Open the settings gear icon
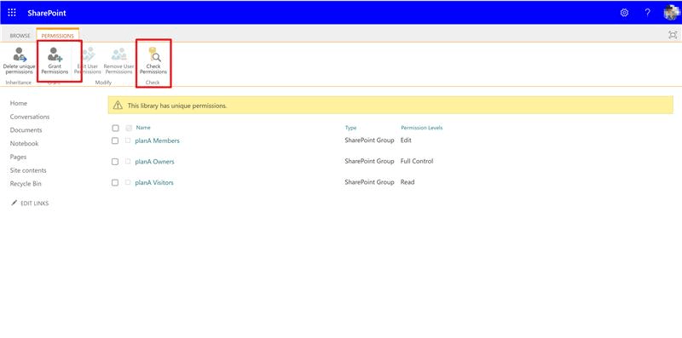This screenshot has width=682, height=338. (x=624, y=13)
